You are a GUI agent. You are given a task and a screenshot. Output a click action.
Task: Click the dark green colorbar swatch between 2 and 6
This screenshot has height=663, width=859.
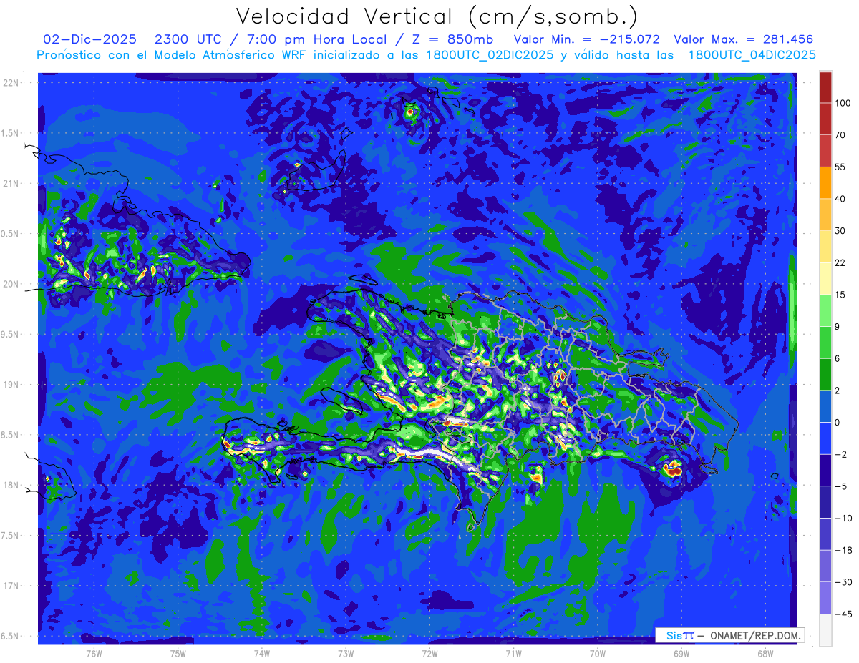click(x=825, y=374)
